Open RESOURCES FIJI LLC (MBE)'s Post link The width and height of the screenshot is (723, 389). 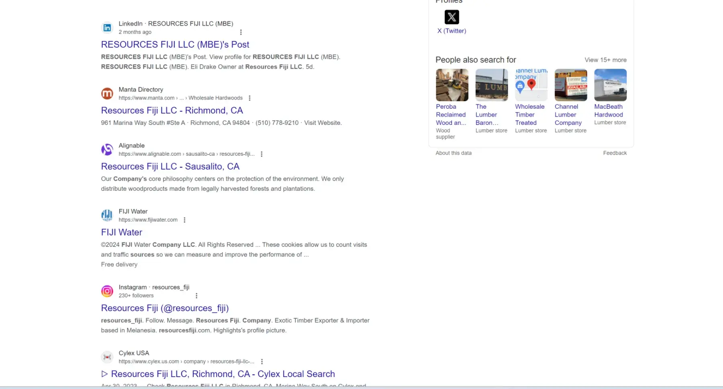pyautogui.click(x=175, y=45)
